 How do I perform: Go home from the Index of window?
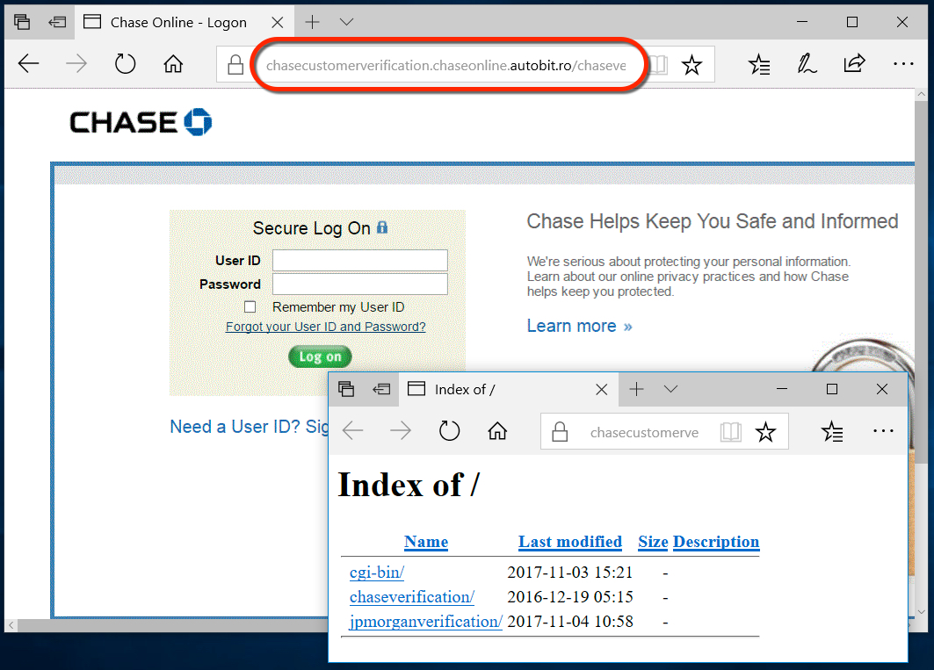[497, 430]
